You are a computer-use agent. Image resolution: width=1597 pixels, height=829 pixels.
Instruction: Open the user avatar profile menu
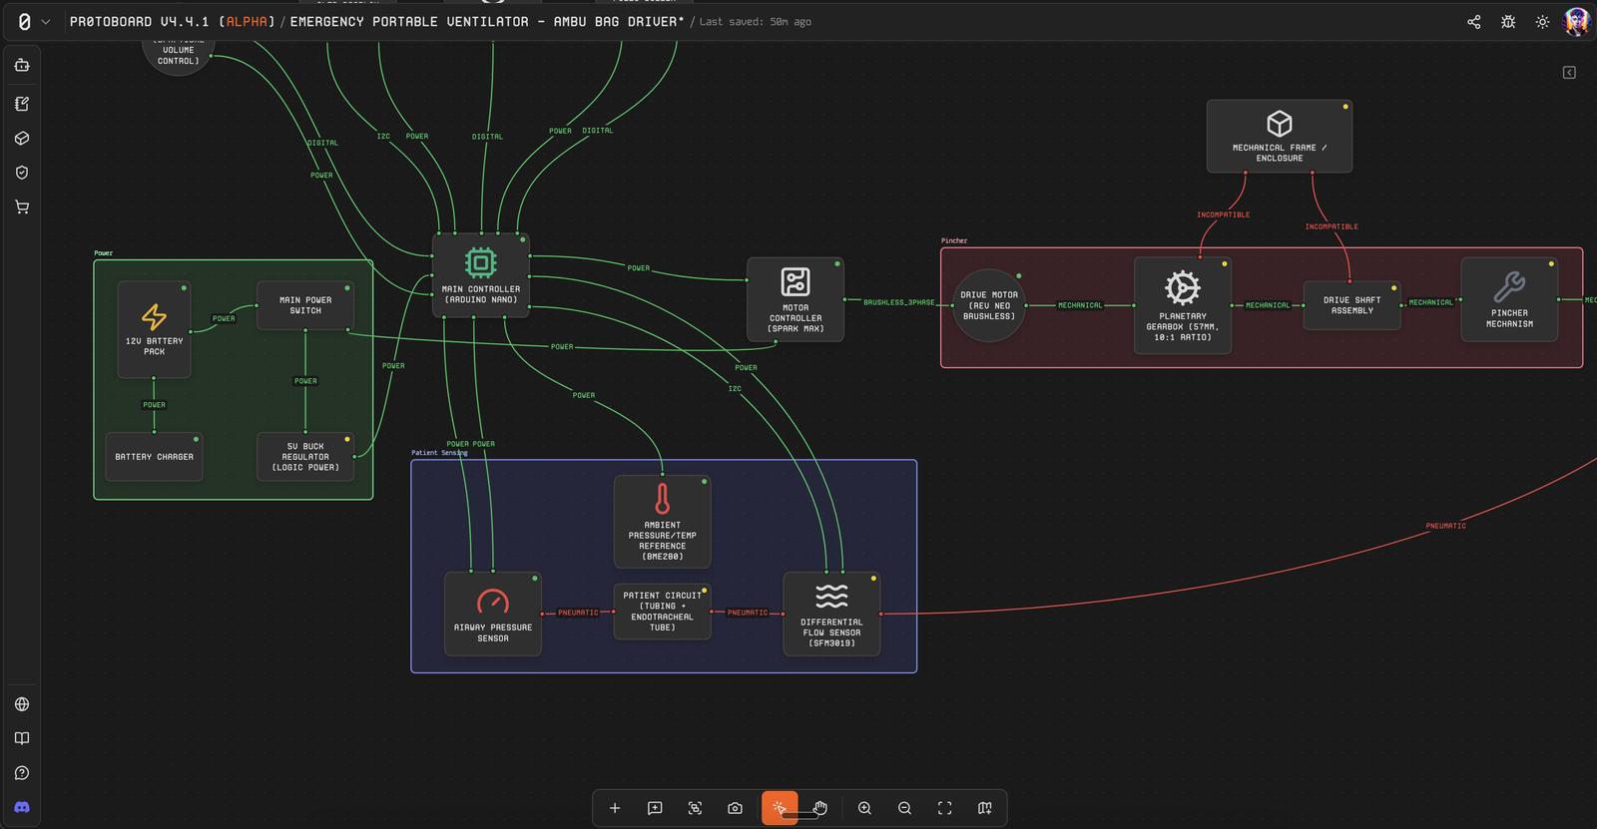[x=1576, y=22]
